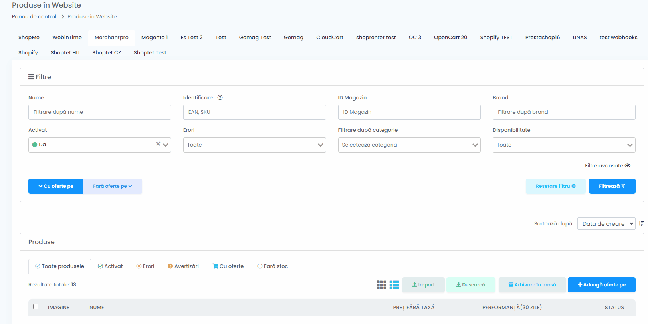The image size is (648, 324).
Task: Click the breadcrumb chevron separator
Action: [63, 16]
